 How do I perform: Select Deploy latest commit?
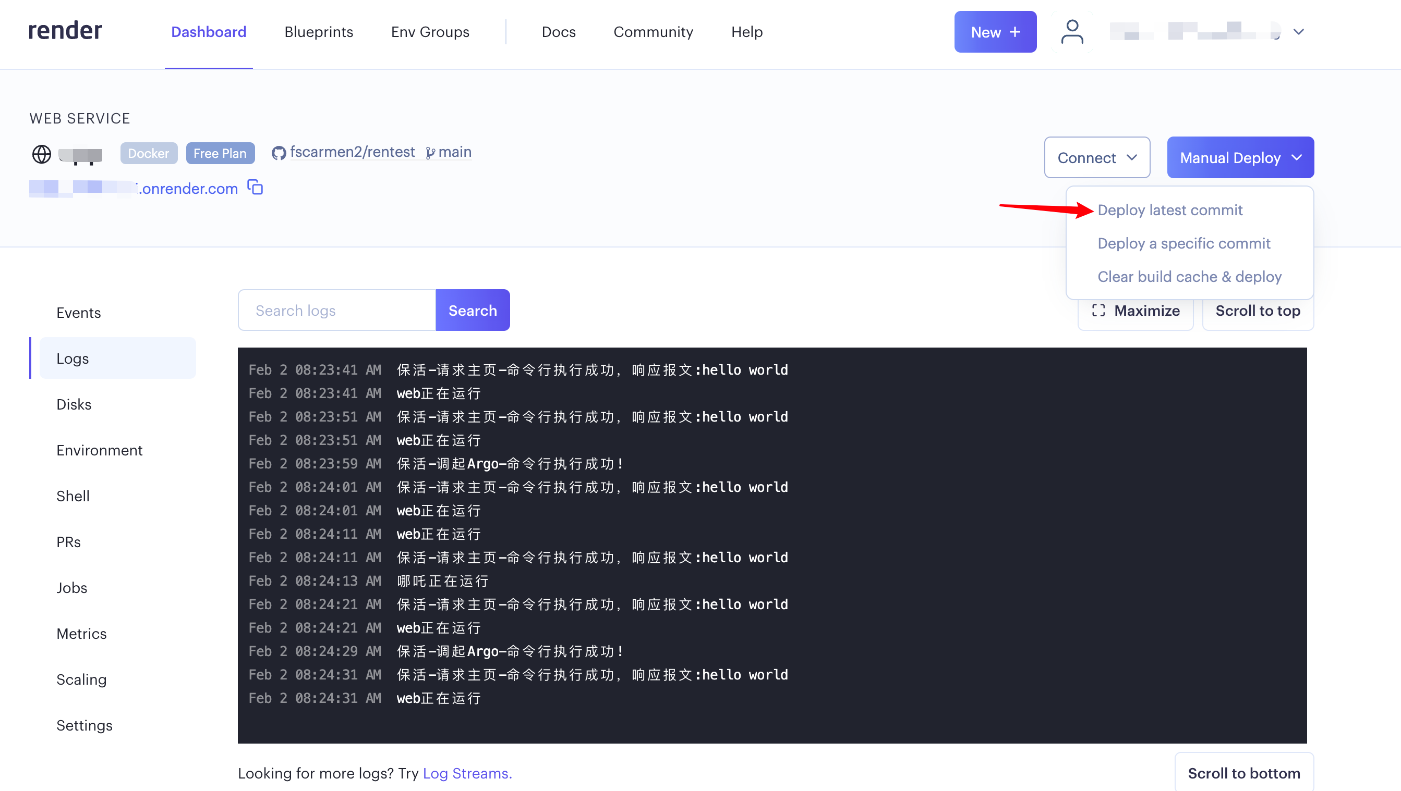1170,210
